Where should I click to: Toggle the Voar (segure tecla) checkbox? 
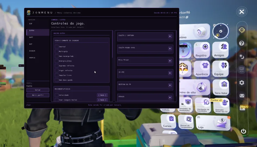point(57,100)
